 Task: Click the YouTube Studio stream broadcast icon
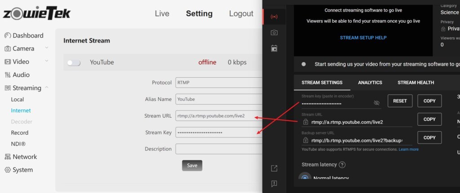[x=274, y=17]
